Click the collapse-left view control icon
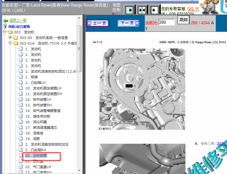 pos(154,10)
